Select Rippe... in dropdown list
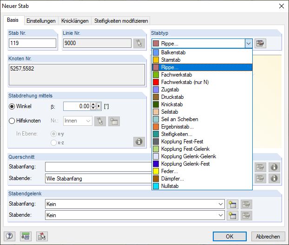 202,67
